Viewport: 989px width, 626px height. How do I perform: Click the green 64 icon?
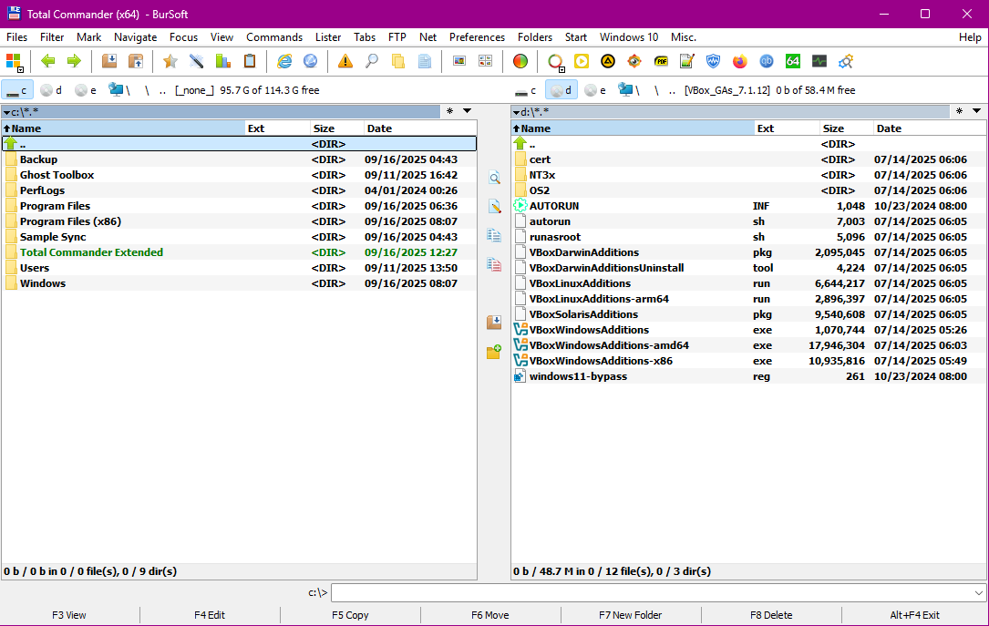coord(793,61)
